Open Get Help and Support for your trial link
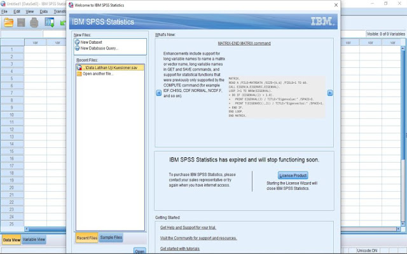 188,227
